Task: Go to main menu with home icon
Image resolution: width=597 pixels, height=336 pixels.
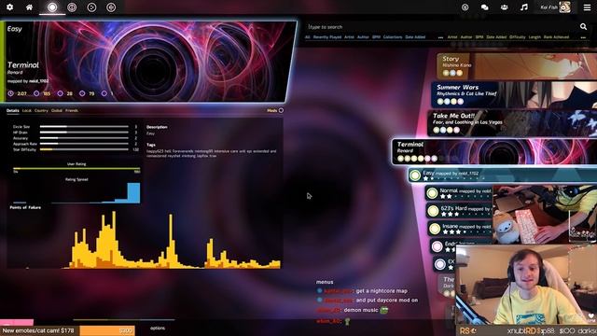Action: (x=29, y=7)
